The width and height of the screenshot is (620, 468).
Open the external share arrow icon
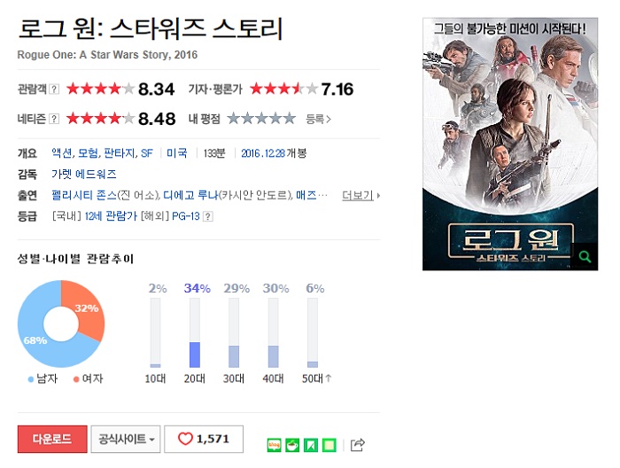(358, 445)
